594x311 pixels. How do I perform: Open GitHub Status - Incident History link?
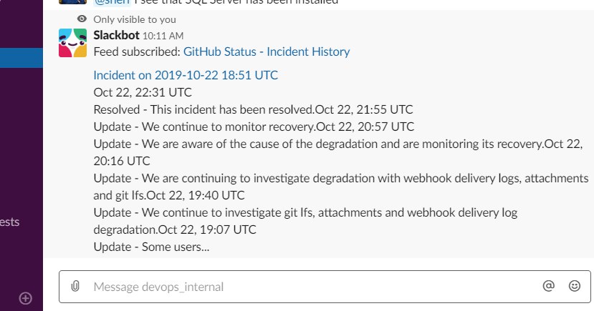267,51
